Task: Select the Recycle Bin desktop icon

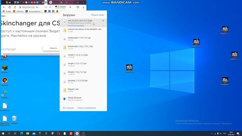Action: [x=14, y=120]
